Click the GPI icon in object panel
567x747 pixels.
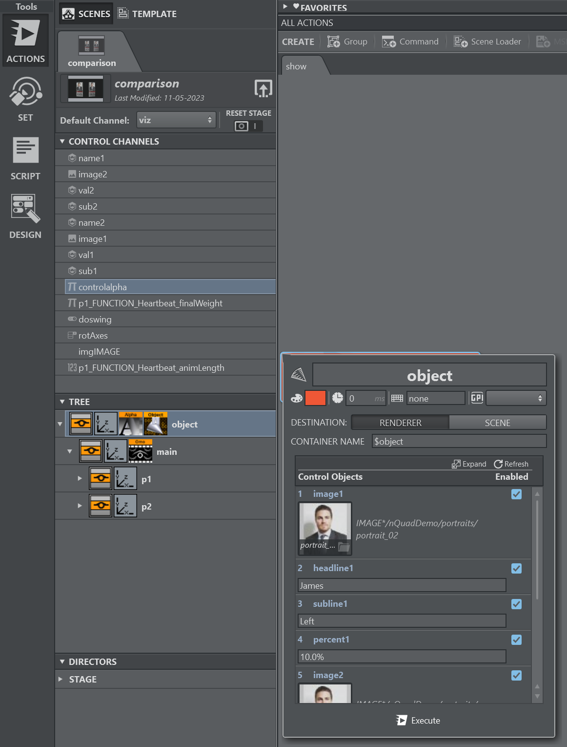477,398
